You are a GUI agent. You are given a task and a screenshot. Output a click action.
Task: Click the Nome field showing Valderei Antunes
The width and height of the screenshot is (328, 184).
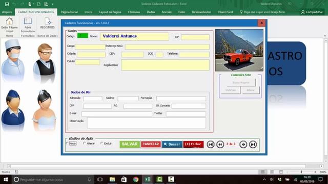(x=134, y=36)
